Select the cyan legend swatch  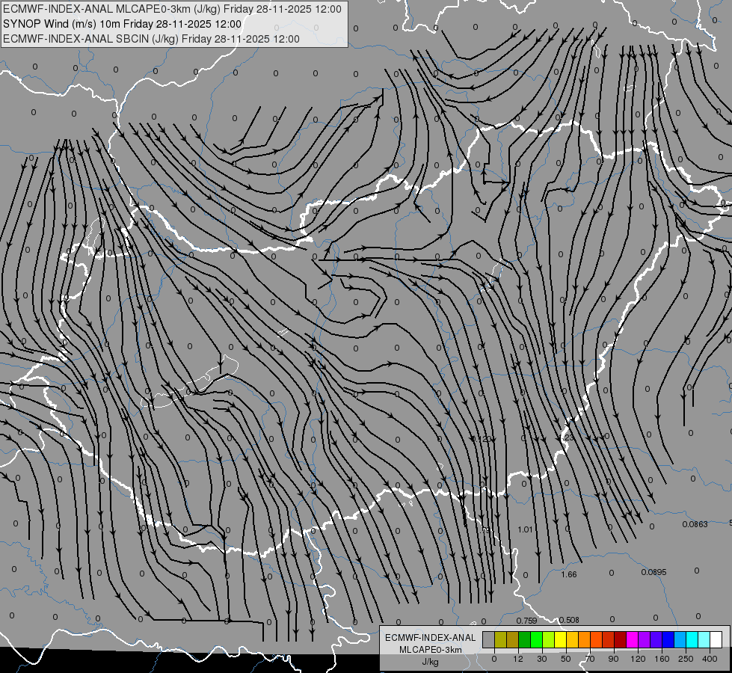(x=692, y=640)
